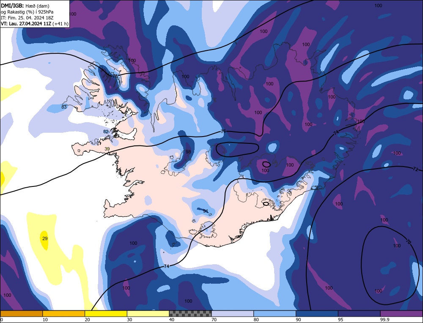Screen dimensions: 423x323
Task: Click the legend tick label "90"
Action: [x=298, y=320]
